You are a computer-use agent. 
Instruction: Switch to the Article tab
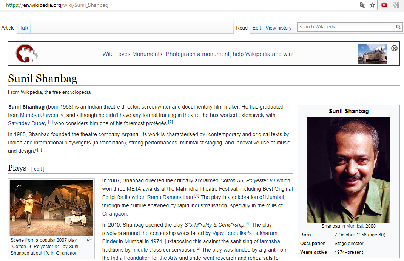pos(8,28)
